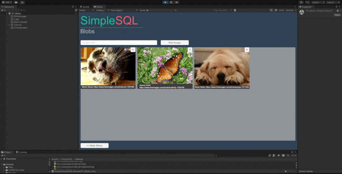The image size is (342, 174).
Task: Open the Hierarchy panel more options menu
Action: point(76,7)
